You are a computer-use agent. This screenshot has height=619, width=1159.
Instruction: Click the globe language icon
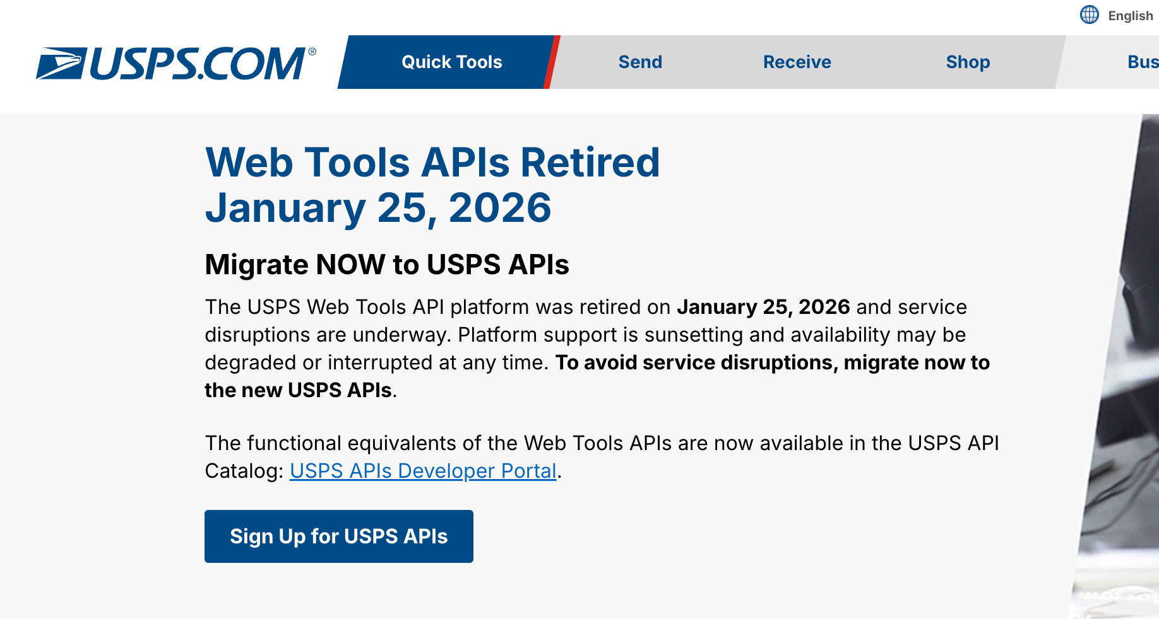[x=1090, y=14]
